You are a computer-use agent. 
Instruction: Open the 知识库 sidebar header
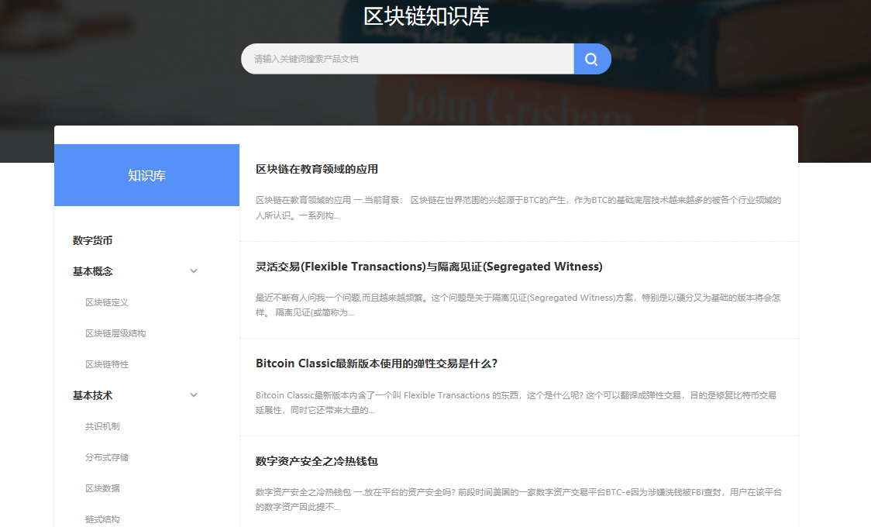(x=146, y=175)
